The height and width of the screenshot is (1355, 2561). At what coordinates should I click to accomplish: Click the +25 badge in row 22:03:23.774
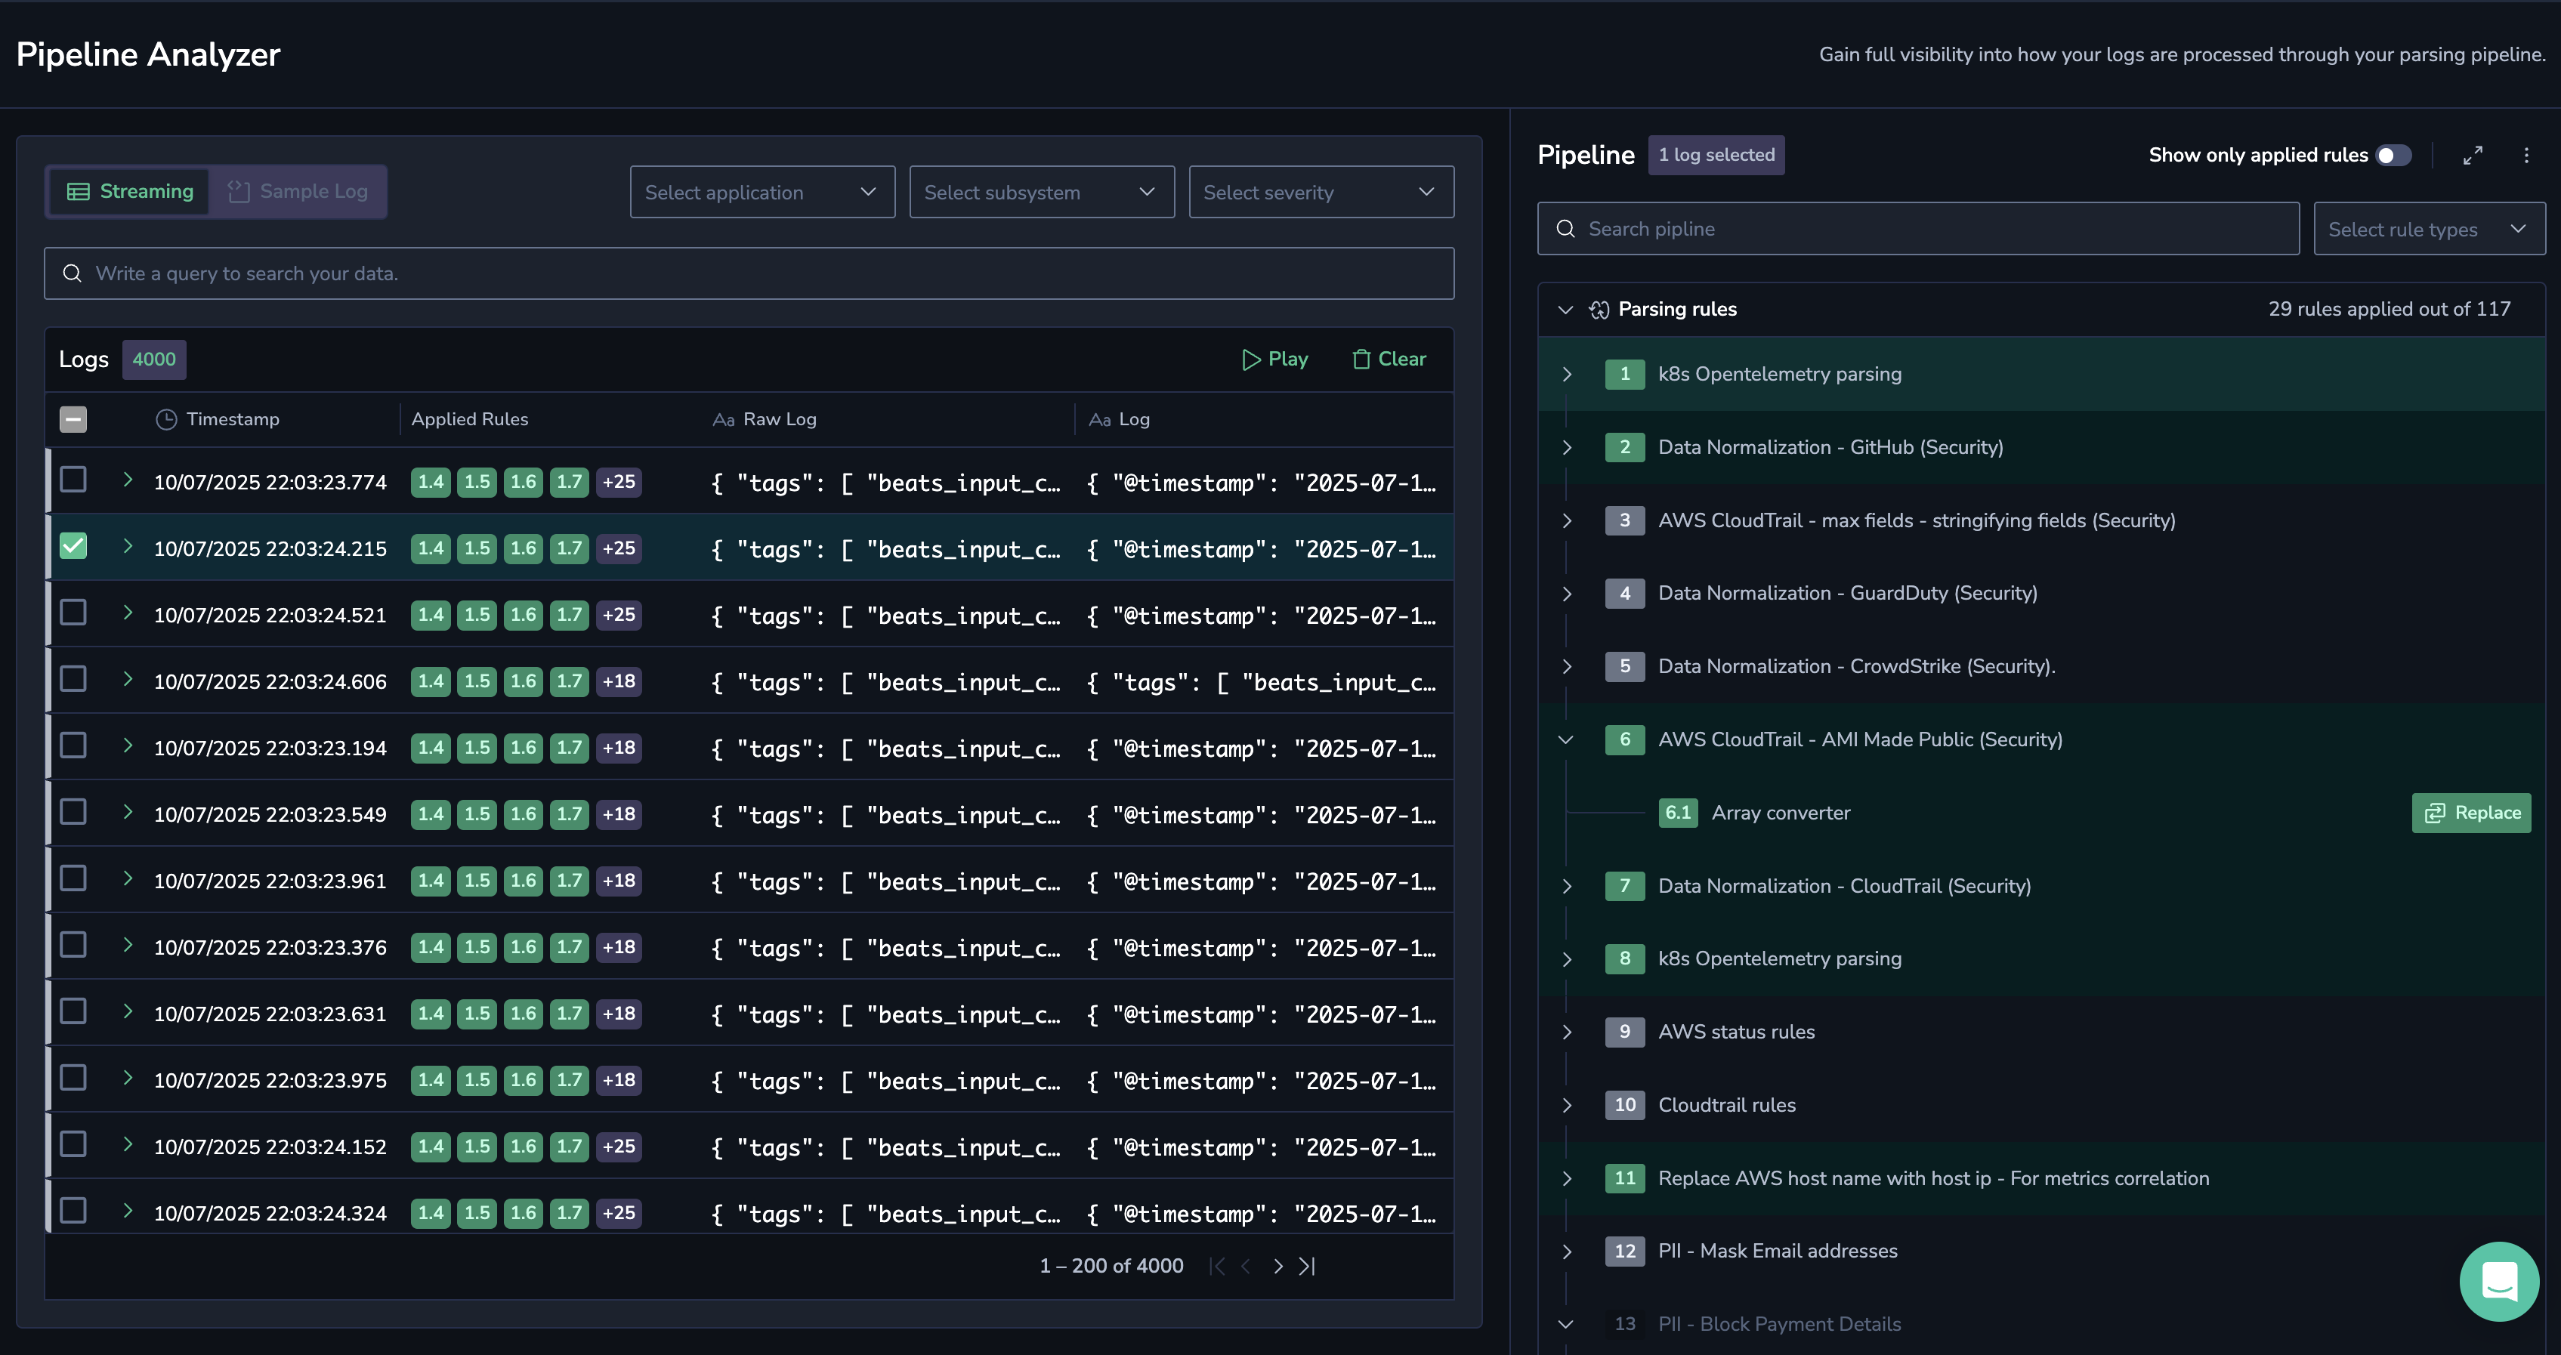click(x=619, y=482)
